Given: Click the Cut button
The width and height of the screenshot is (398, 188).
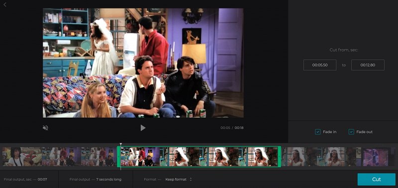Looking at the screenshot, I should click(x=377, y=180).
